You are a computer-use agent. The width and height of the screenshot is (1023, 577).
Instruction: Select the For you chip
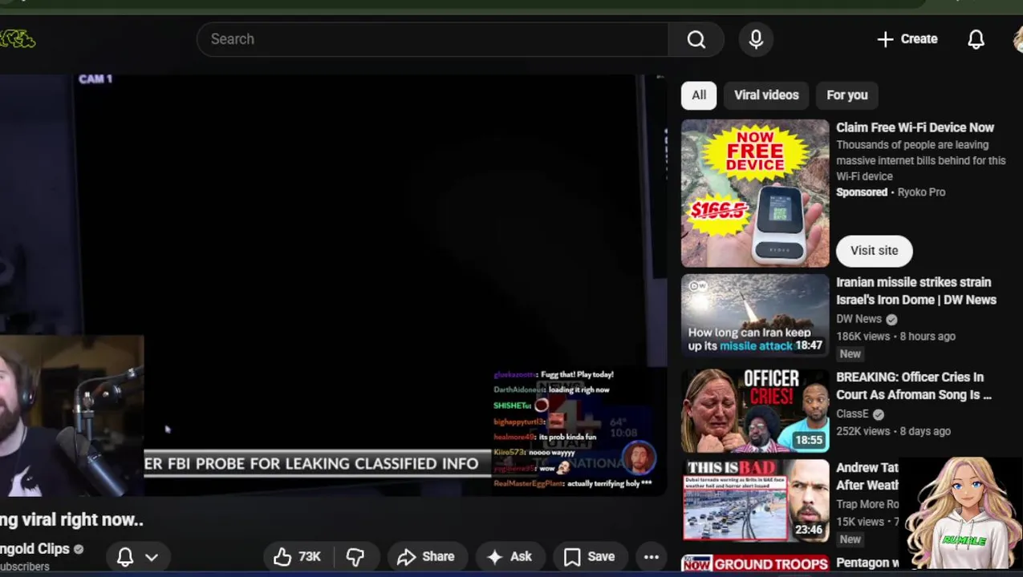coord(847,95)
